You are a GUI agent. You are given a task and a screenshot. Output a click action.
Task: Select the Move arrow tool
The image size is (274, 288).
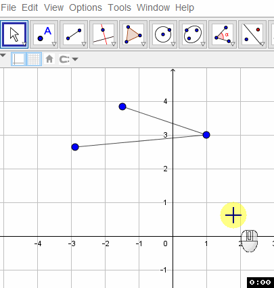(14, 34)
